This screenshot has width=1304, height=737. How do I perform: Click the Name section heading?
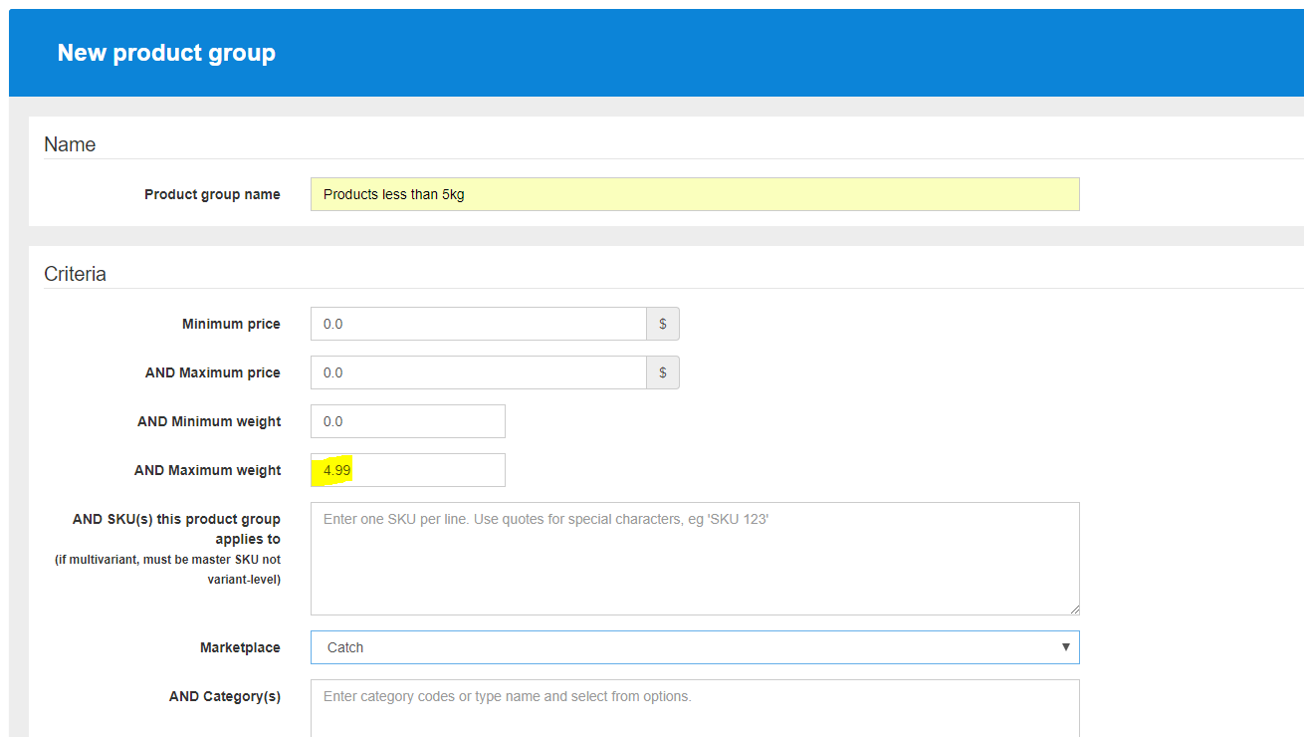pos(70,143)
